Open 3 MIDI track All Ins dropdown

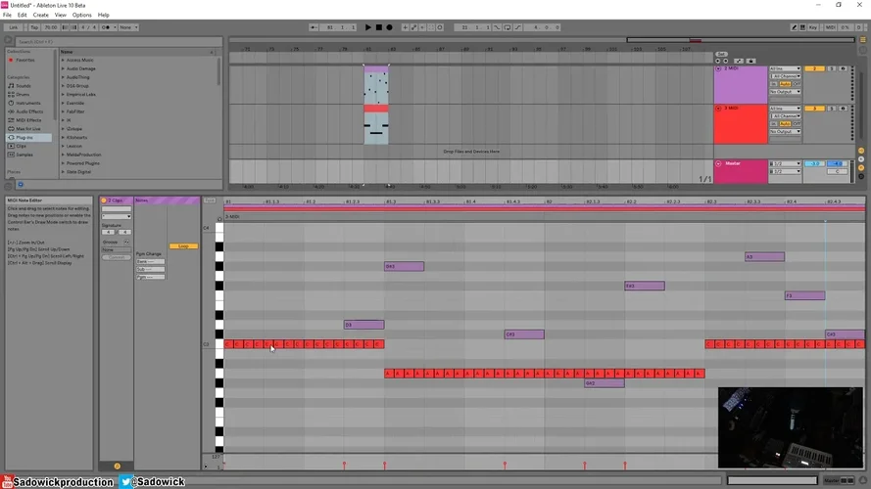785,109
